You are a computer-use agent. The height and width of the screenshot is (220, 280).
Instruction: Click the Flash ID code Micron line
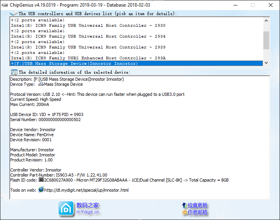119,180
